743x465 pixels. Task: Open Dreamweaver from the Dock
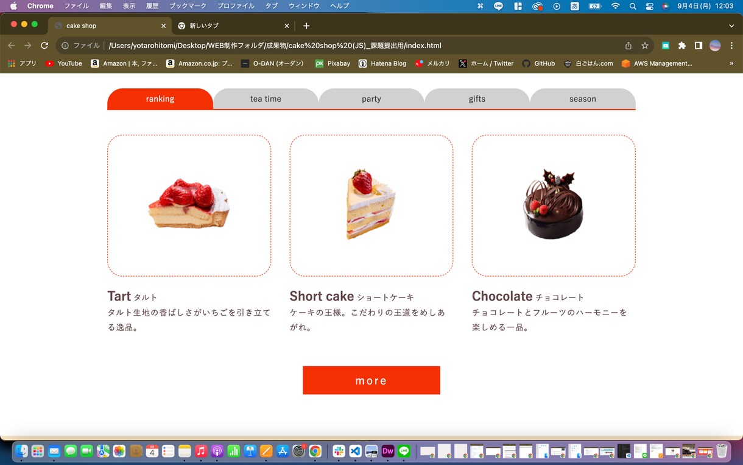tap(388, 451)
